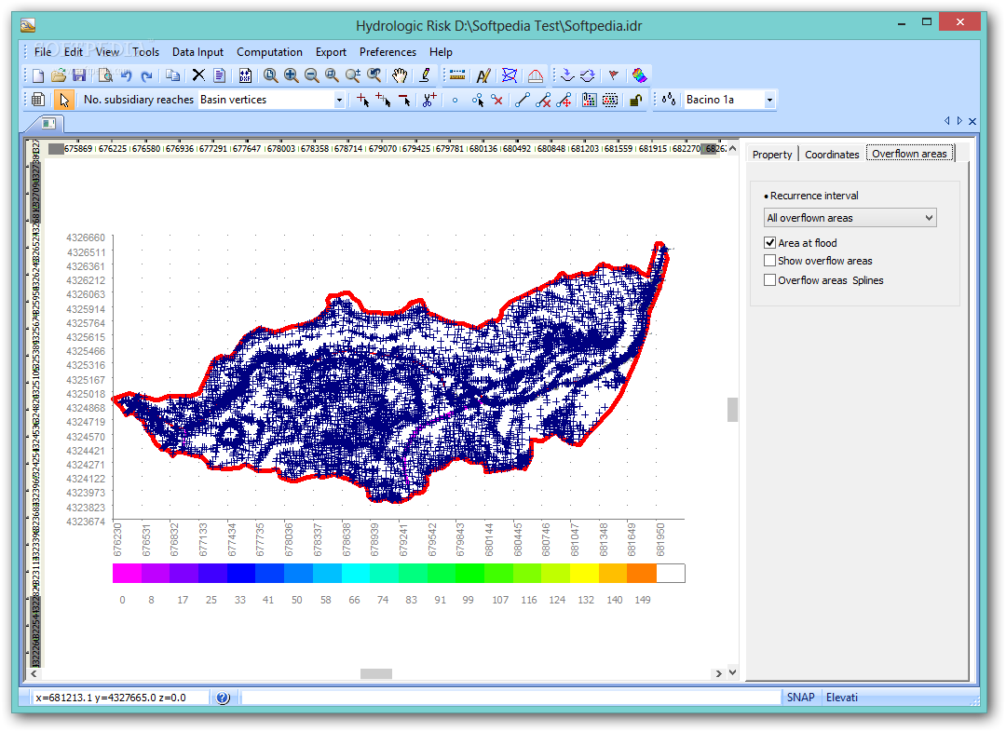The width and height of the screenshot is (1006, 732).
Task: Open the Help menu
Action: [441, 52]
